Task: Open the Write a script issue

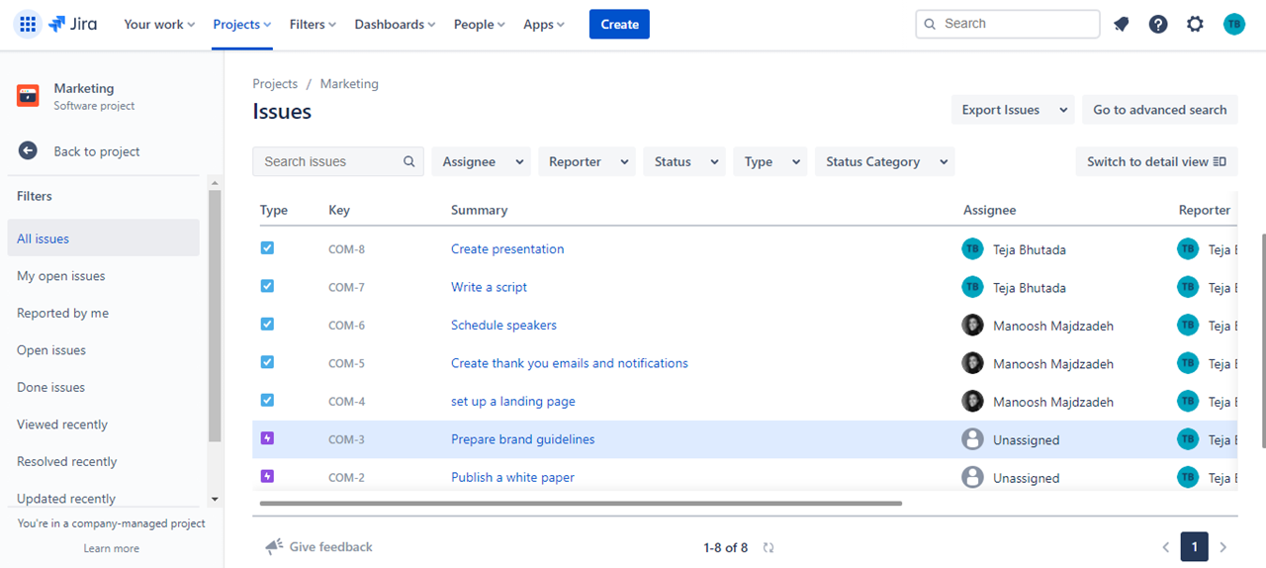Action: 489,287
